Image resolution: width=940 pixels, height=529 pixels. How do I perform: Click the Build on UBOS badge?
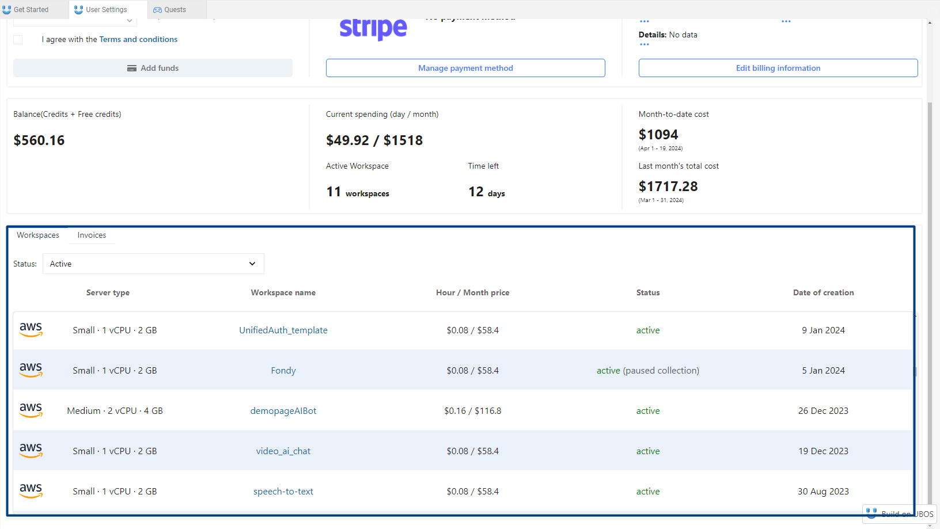[x=900, y=514]
